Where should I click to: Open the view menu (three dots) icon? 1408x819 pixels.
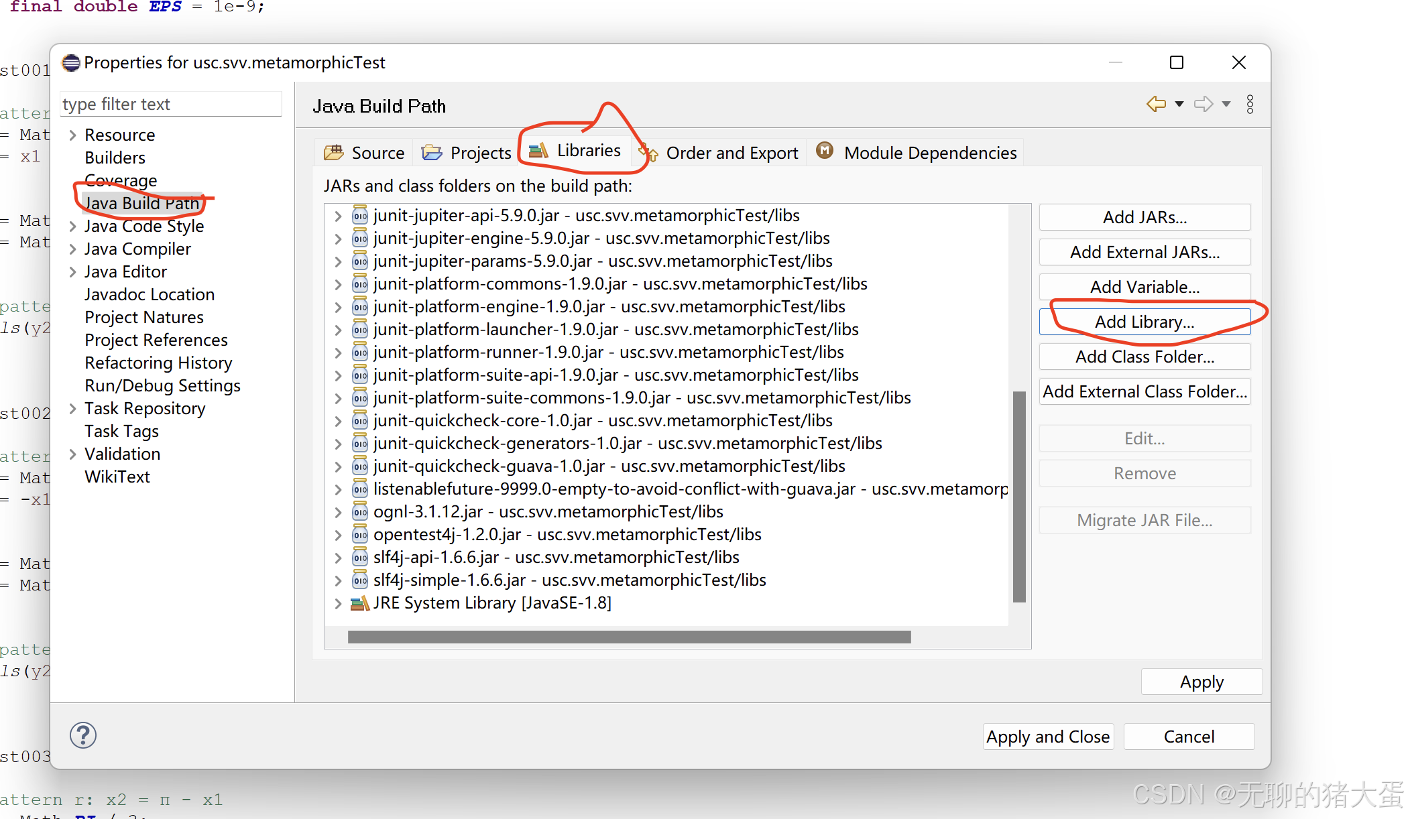[1250, 104]
